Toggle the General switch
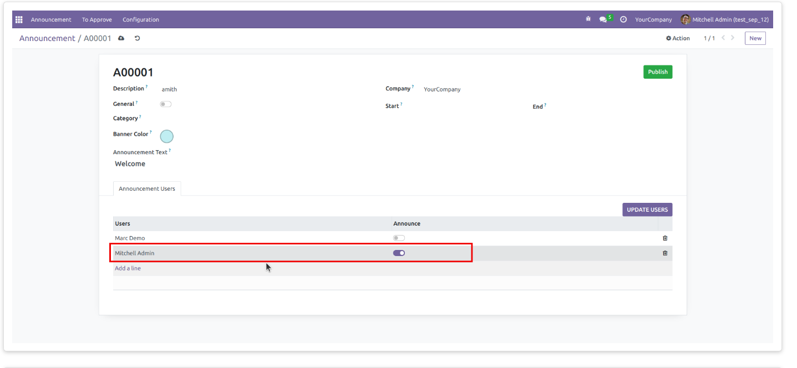Viewport: 797px width, 368px height. [166, 104]
